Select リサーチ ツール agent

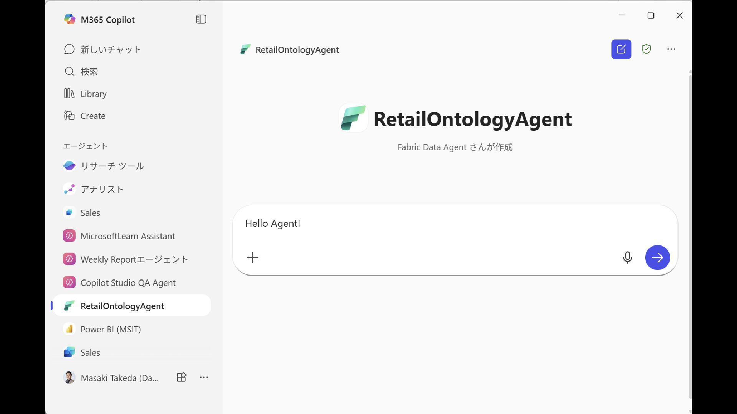click(112, 166)
